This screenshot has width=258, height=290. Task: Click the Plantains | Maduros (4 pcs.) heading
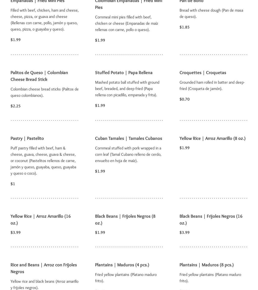pos(122,265)
